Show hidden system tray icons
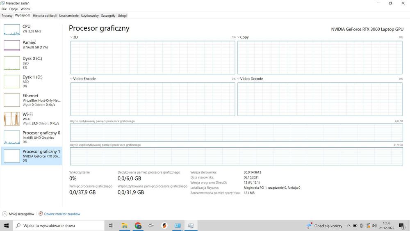The image size is (410, 231). [348, 226]
